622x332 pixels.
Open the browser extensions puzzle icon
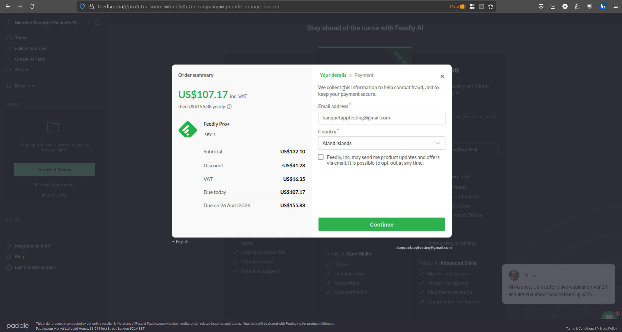[577, 6]
